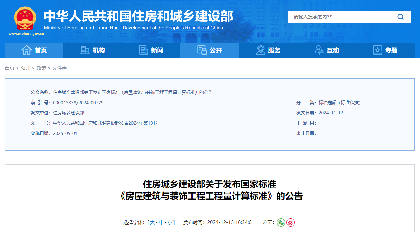Click the building icon next to 机构

tap(84, 50)
